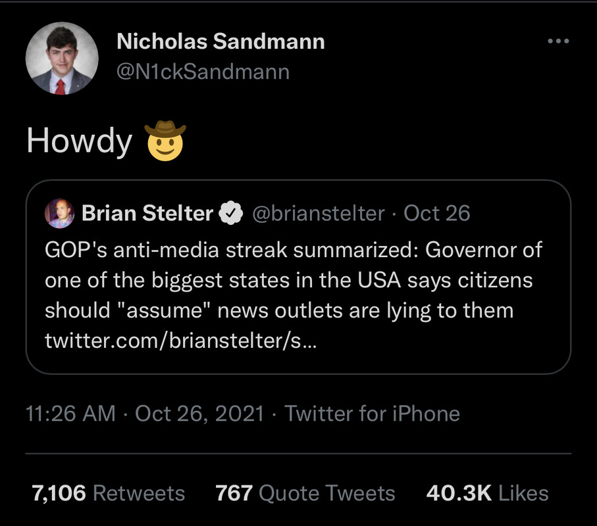Click Brian Stelter's verified badge
This screenshot has width=597, height=526.
(231, 214)
